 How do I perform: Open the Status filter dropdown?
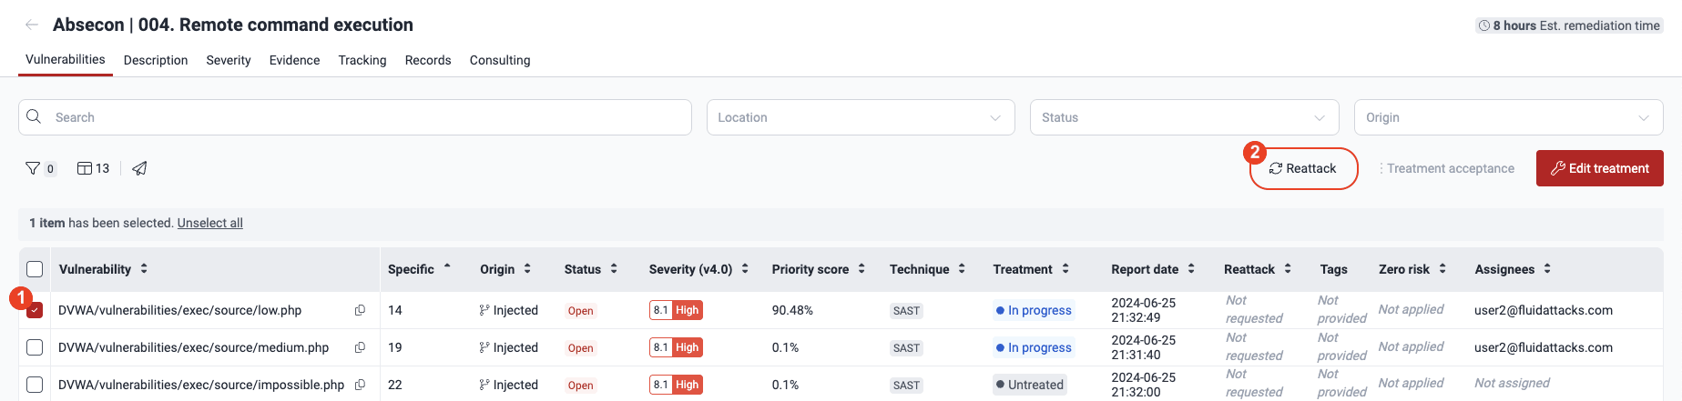pos(1184,117)
